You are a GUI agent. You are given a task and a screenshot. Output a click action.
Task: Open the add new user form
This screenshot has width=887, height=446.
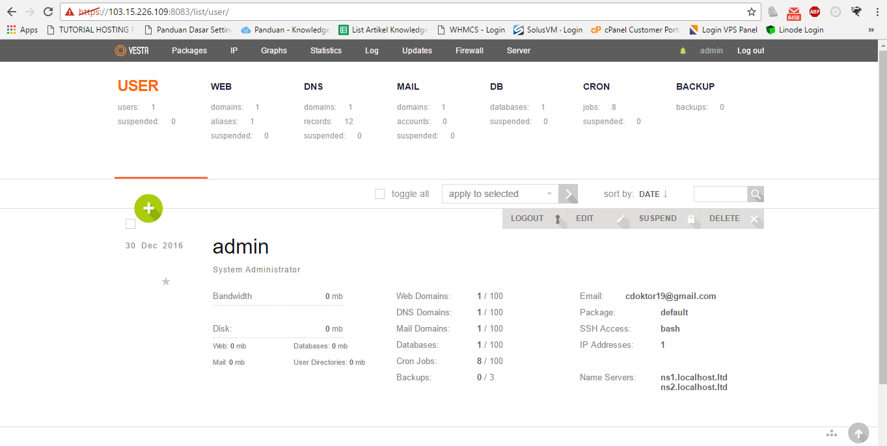pyautogui.click(x=148, y=208)
